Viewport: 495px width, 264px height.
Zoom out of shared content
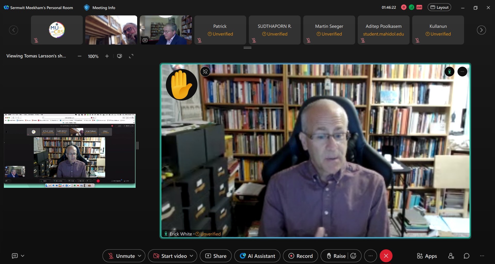pos(80,56)
